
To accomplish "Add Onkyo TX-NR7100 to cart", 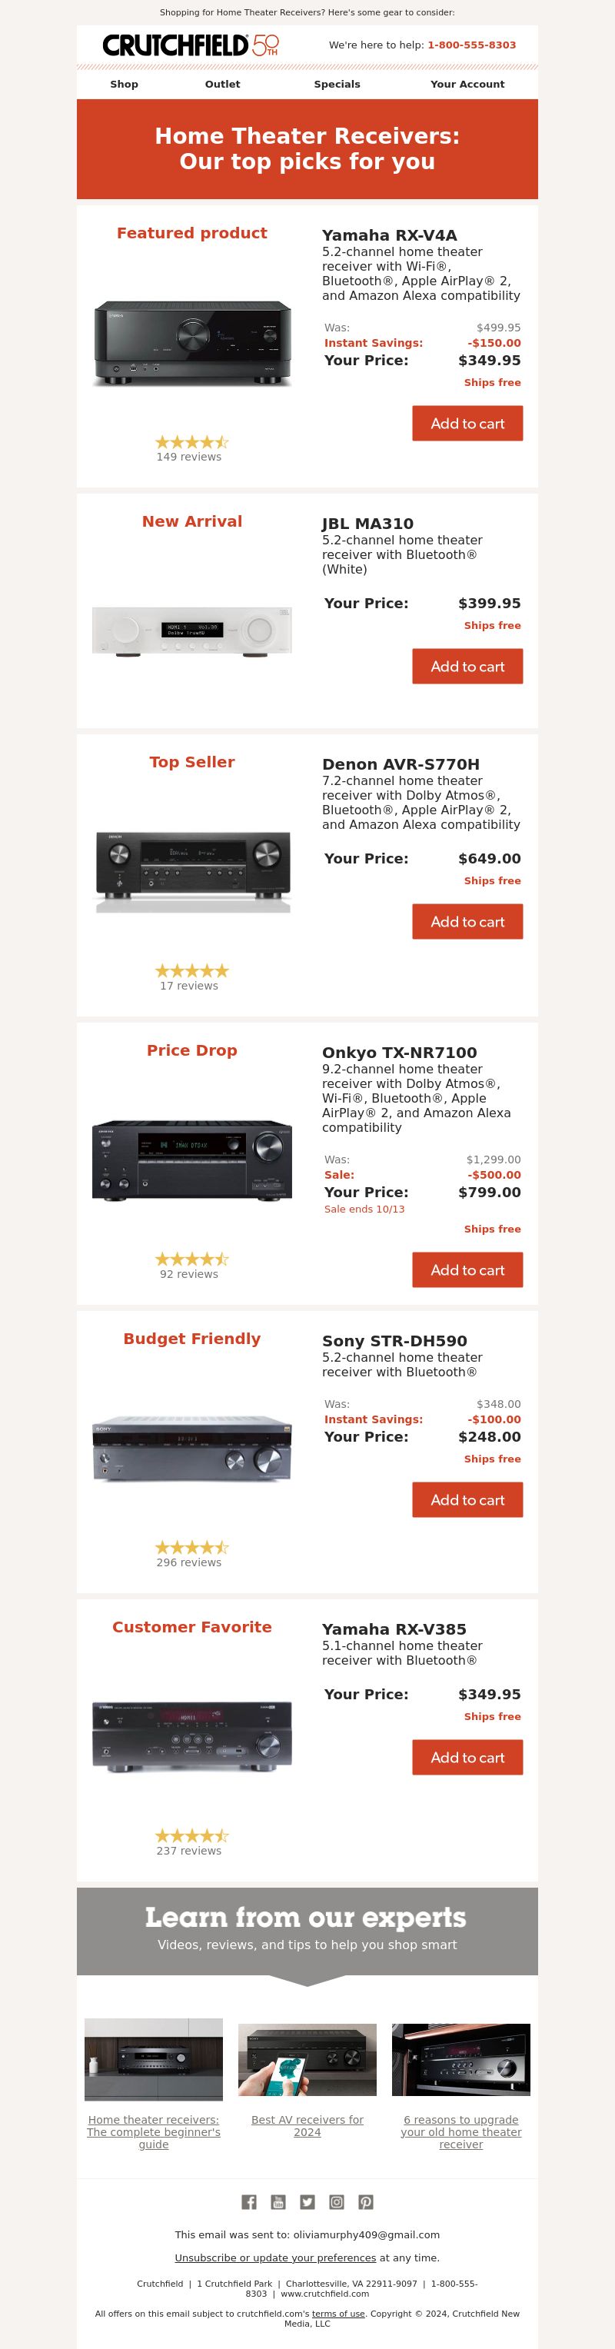I will (467, 1270).
